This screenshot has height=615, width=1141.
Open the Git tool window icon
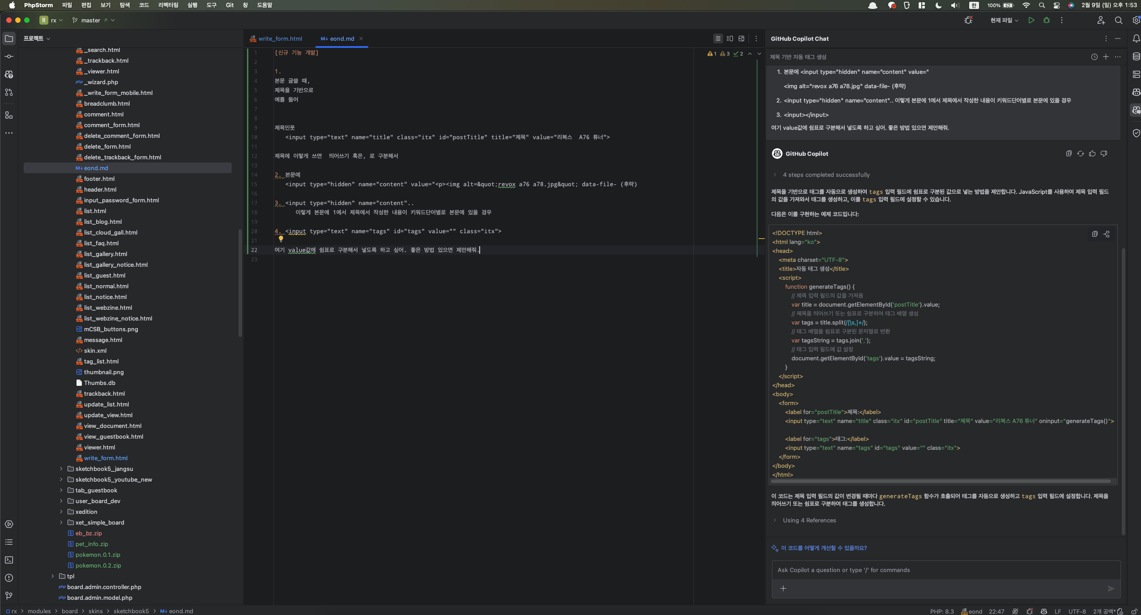point(9,596)
